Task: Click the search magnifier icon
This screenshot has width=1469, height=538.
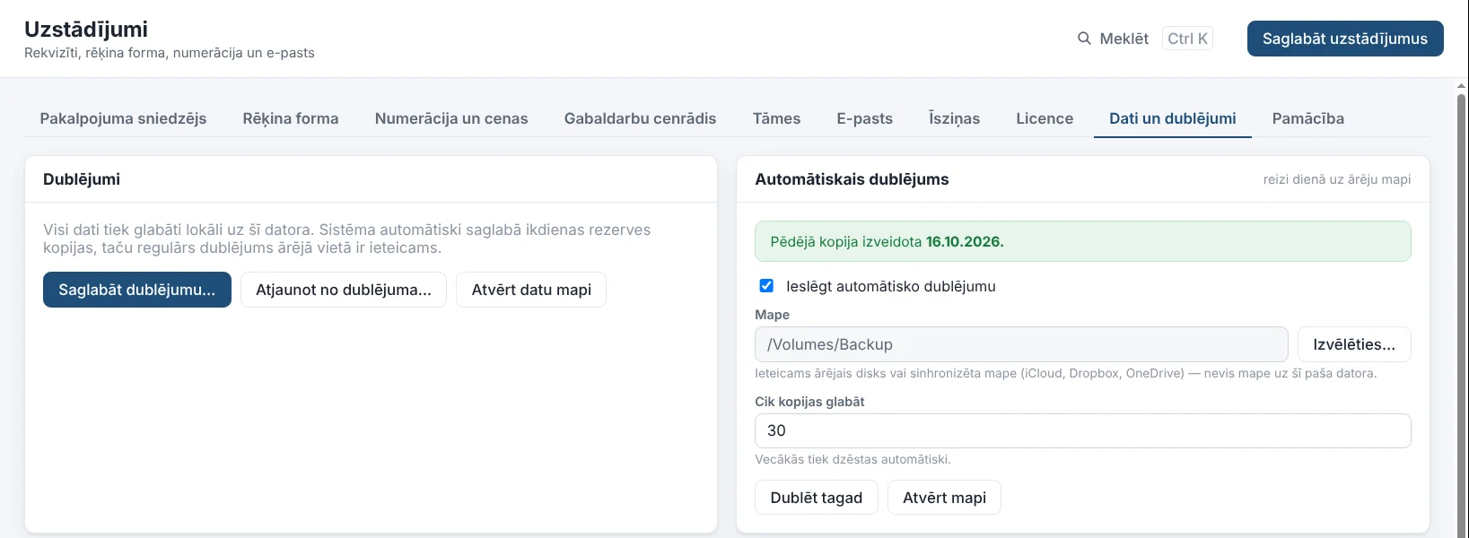Action: click(1084, 39)
